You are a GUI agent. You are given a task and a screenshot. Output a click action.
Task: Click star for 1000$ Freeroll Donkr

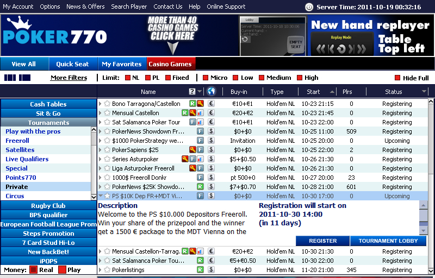point(107,178)
